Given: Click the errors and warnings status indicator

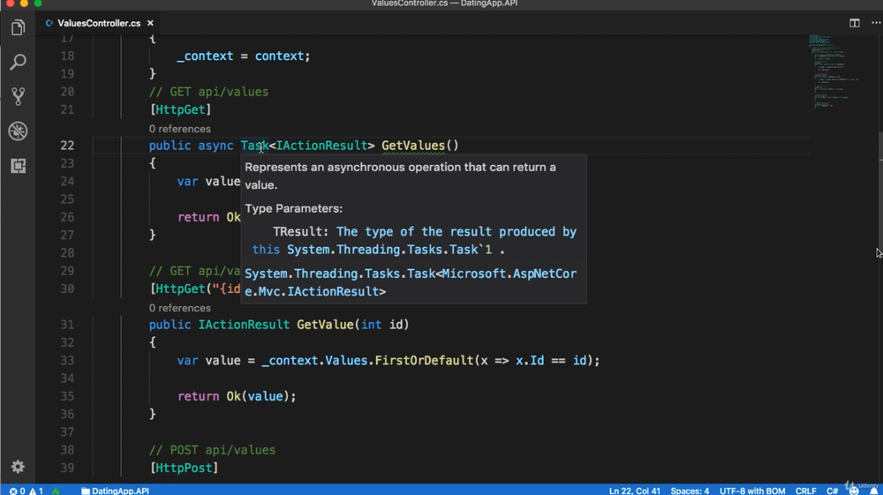Looking at the screenshot, I should click(26, 491).
